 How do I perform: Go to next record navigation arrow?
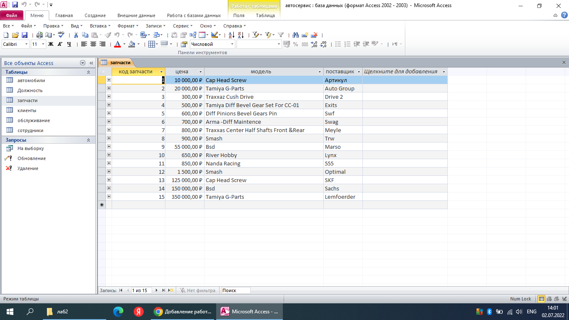click(157, 290)
